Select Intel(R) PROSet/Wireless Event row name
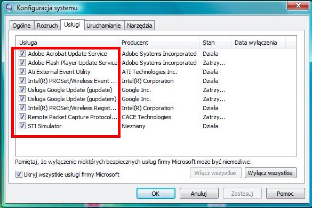Image resolution: width=312 pixels, height=208 pixels. (72, 81)
